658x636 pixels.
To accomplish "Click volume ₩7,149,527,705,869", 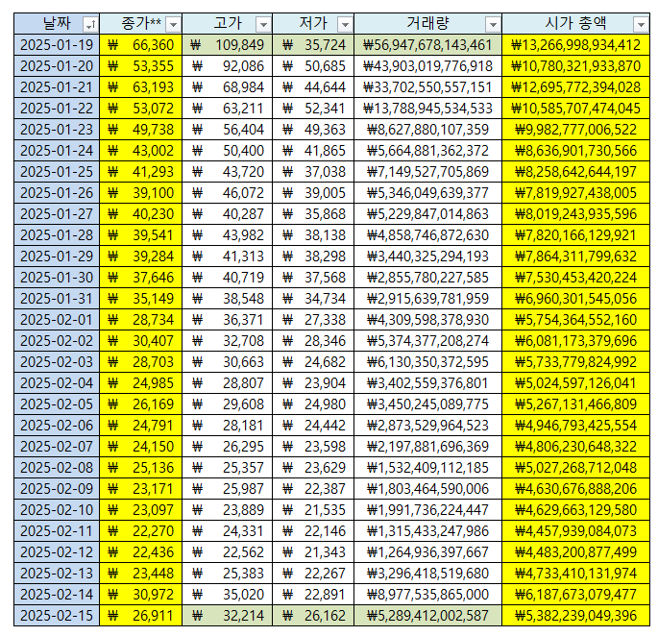I will pyautogui.click(x=428, y=172).
